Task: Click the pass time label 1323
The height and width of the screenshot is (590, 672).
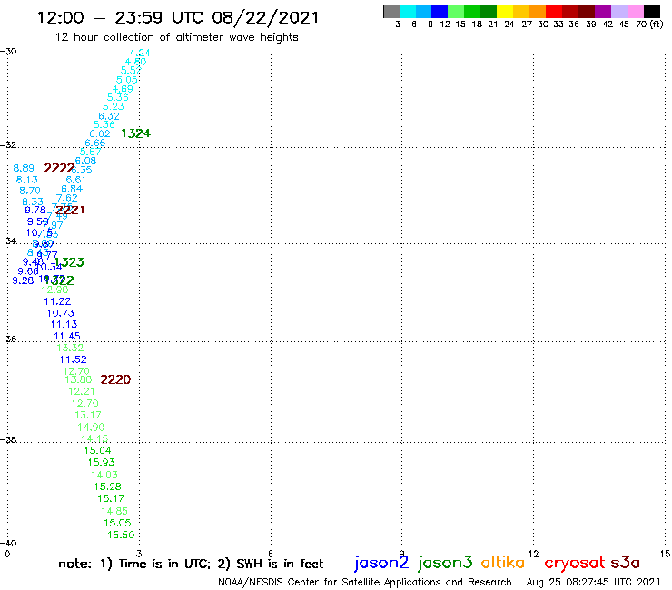Action: pyautogui.click(x=69, y=262)
